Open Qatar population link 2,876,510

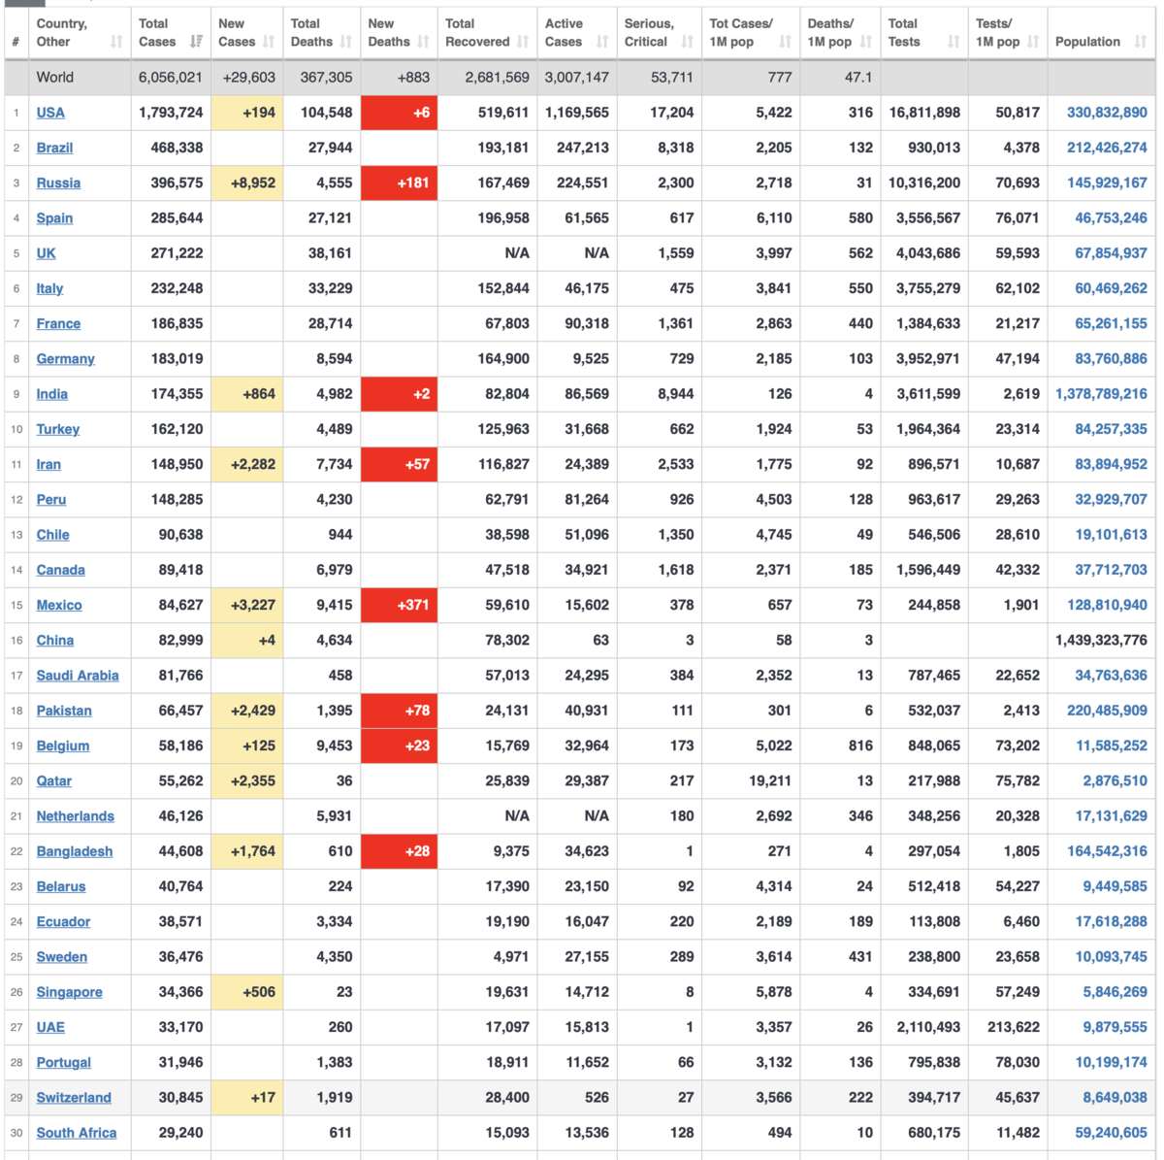point(1115,781)
